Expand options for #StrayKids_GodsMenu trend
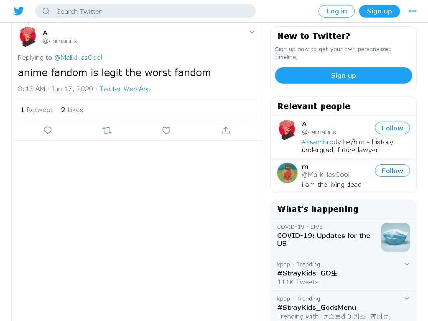The width and height of the screenshot is (428, 321). point(407,298)
